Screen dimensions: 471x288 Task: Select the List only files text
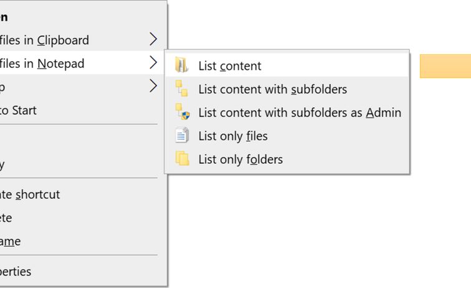(232, 136)
